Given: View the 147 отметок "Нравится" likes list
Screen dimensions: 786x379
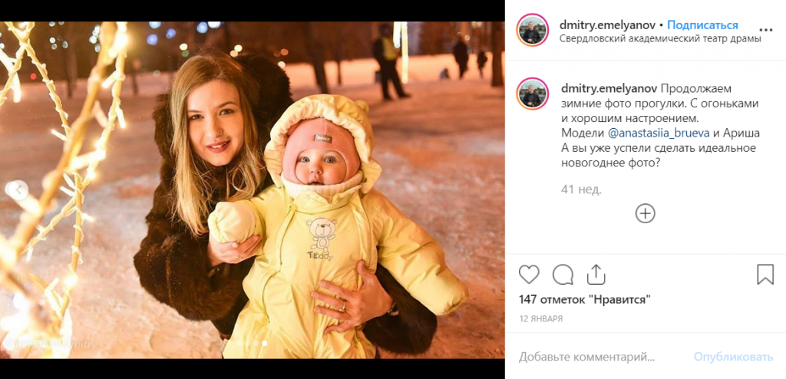Looking at the screenshot, I should [x=584, y=300].
